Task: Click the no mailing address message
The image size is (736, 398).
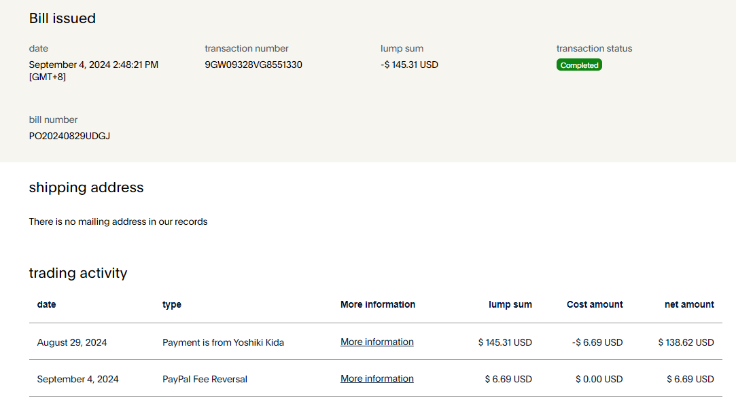Action: pyautogui.click(x=118, y=221)
